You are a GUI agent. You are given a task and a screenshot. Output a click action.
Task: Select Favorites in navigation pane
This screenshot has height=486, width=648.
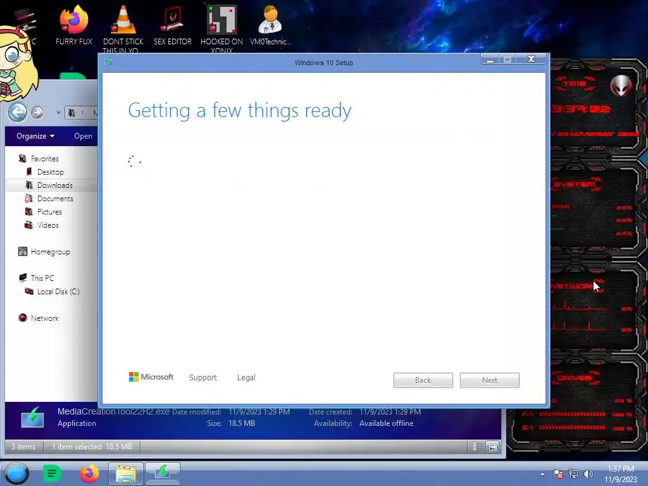45,159
